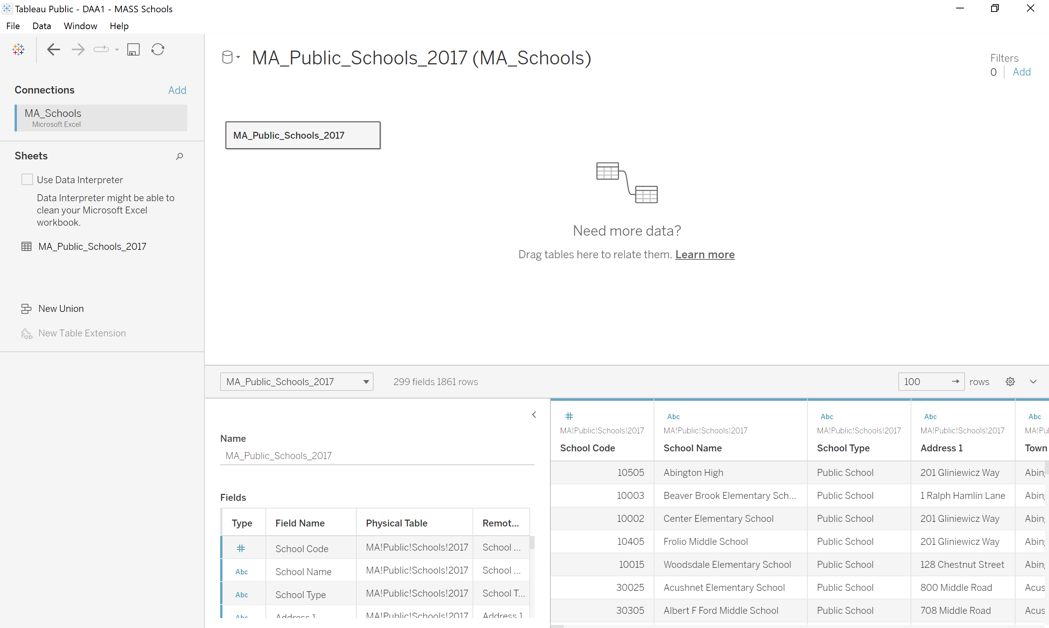Select the MA_Public_Schools_2017 sheet in Sheets

click(x=92, y=246)
